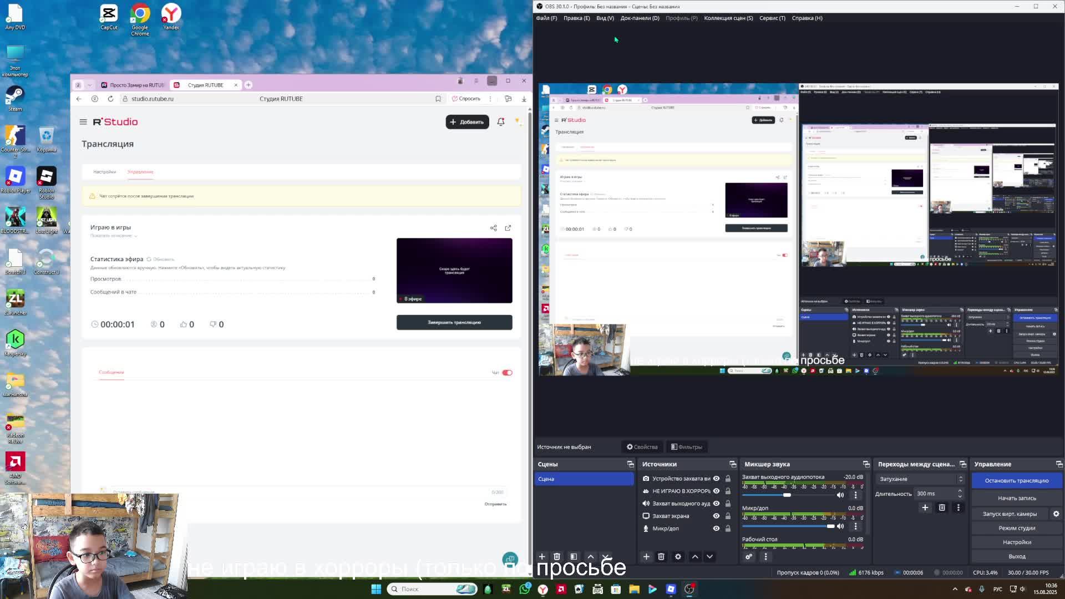Screen dimensions: 1065x599
Task: Toggle visibility of Микр/доп source
Action: 716,529
